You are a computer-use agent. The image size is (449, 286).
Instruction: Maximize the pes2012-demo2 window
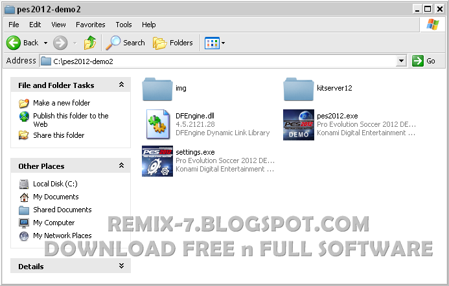click(428, 10)
